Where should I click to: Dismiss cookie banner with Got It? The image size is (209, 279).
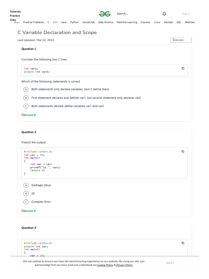pos(170,263)
